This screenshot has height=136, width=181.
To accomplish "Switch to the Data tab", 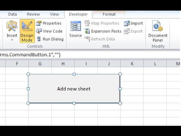I will coord(12,14).
